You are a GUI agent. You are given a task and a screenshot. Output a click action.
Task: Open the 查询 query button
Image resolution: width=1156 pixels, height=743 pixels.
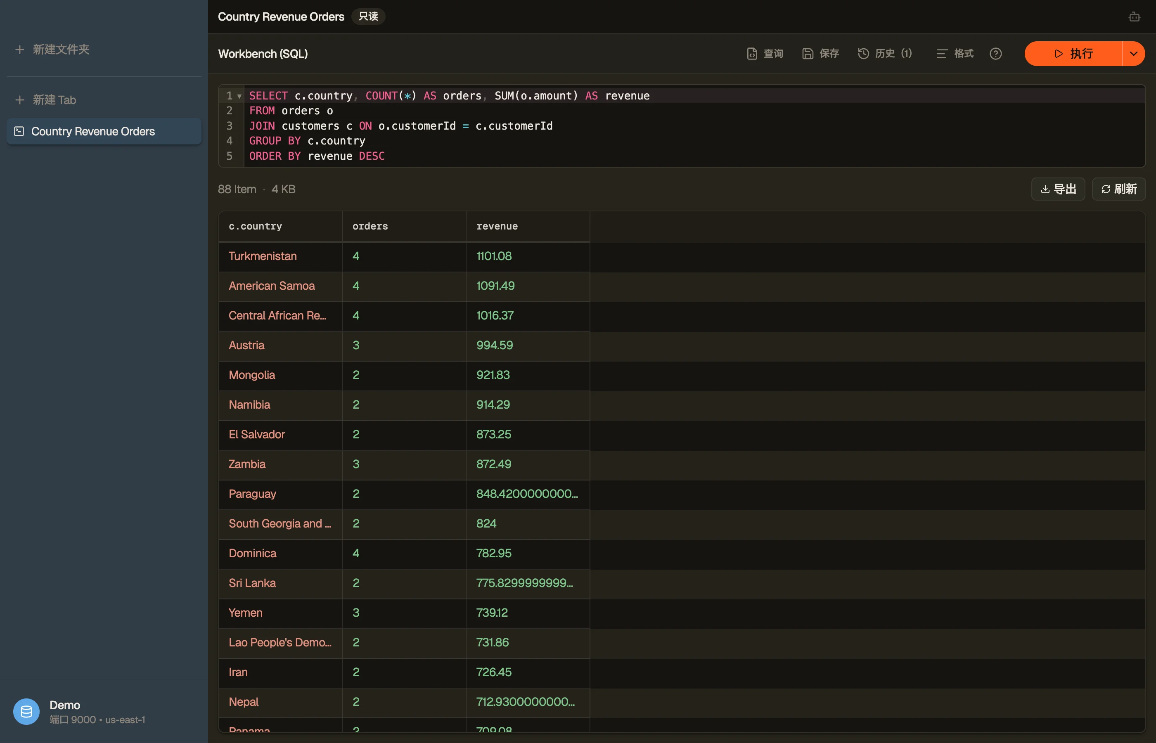(765, 54)
